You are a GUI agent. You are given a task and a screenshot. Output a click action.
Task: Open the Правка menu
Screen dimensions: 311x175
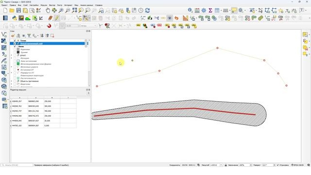tap(13, 5)
